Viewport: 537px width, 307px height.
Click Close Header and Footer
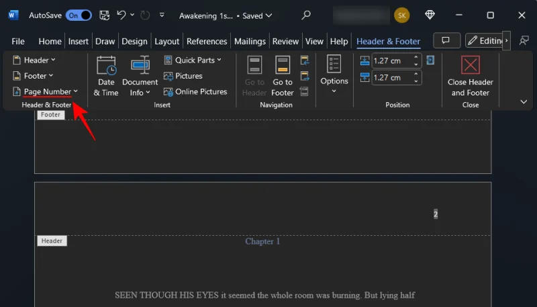pos(470,77)
